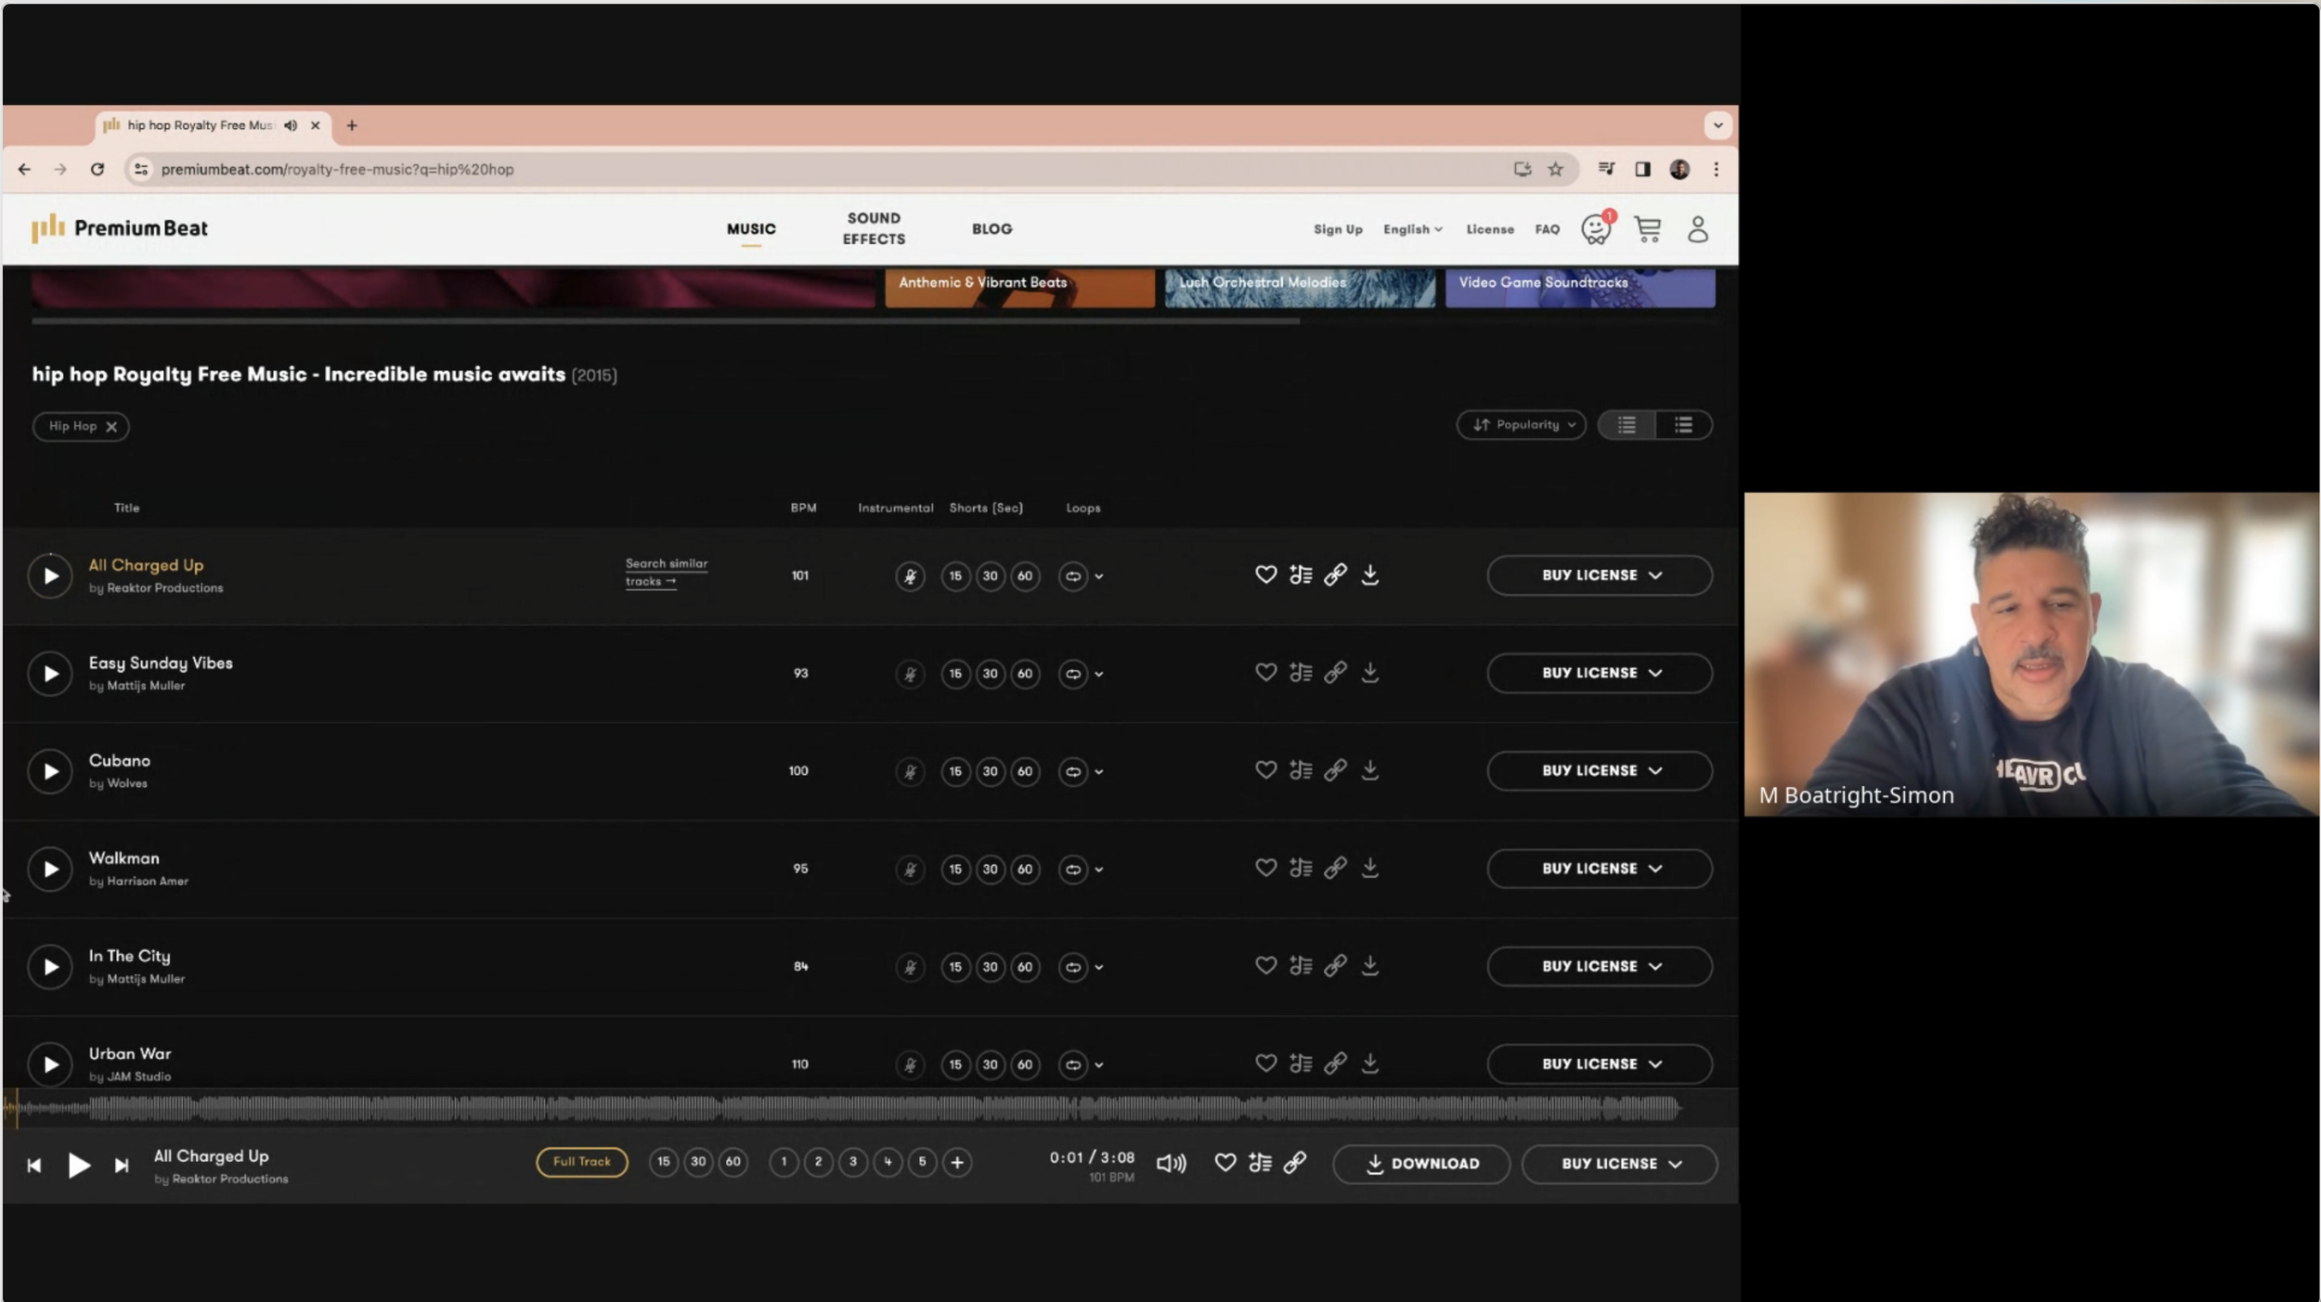Image resolution: width=2321 pixels, height=1302 pixels.
Task: Expand the English language selector
Action: 1412,229
